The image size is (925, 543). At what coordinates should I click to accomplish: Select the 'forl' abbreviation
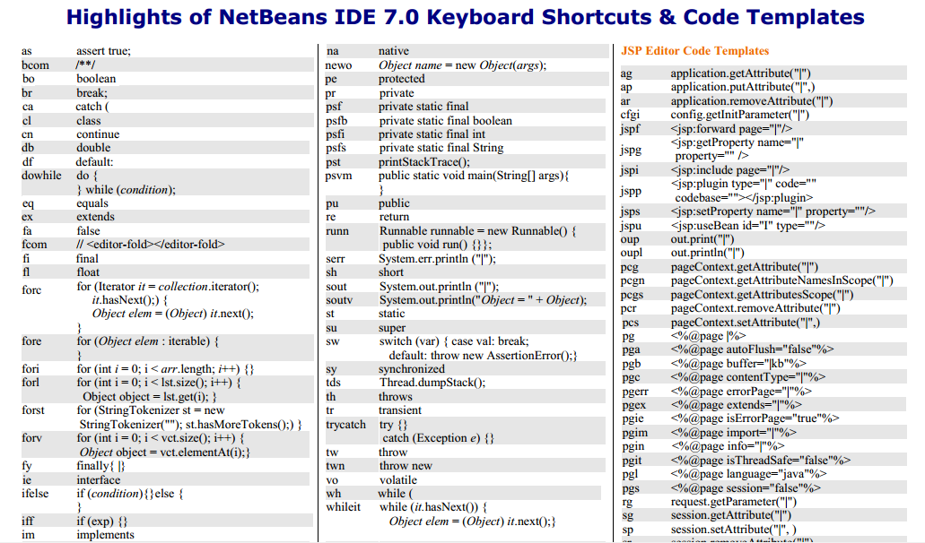coord(31,383)
